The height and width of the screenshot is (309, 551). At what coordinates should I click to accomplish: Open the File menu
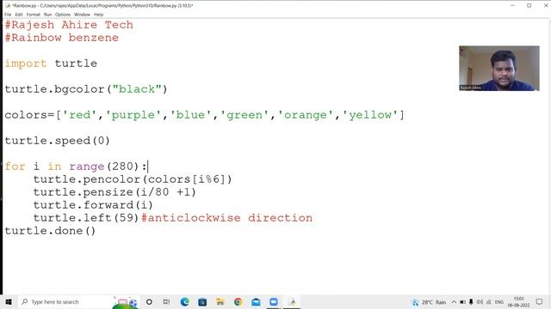(x=8, y=15)
